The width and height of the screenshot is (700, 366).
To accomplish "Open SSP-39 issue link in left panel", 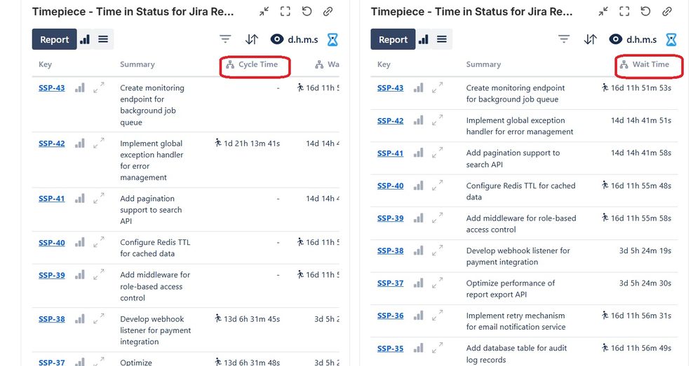I will (51, 275).
